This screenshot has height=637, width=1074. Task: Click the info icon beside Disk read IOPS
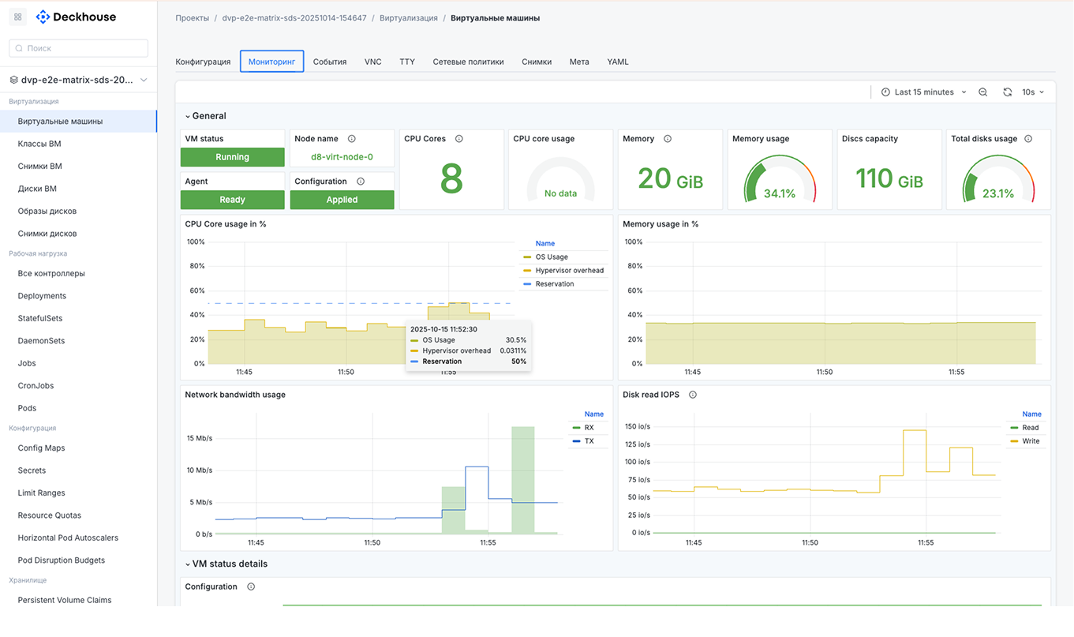(693, 395)
